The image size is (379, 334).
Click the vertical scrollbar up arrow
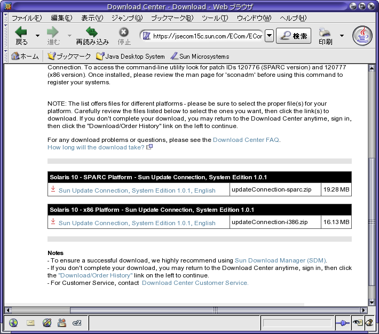click(x=372, y=68)
